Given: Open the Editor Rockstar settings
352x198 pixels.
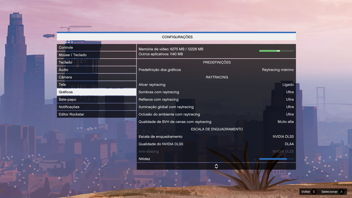Looking at the screenshot, I should click(x=96, y=114).
